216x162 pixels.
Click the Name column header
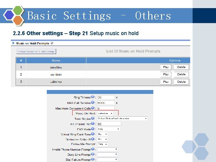click(x=56, y=61)
